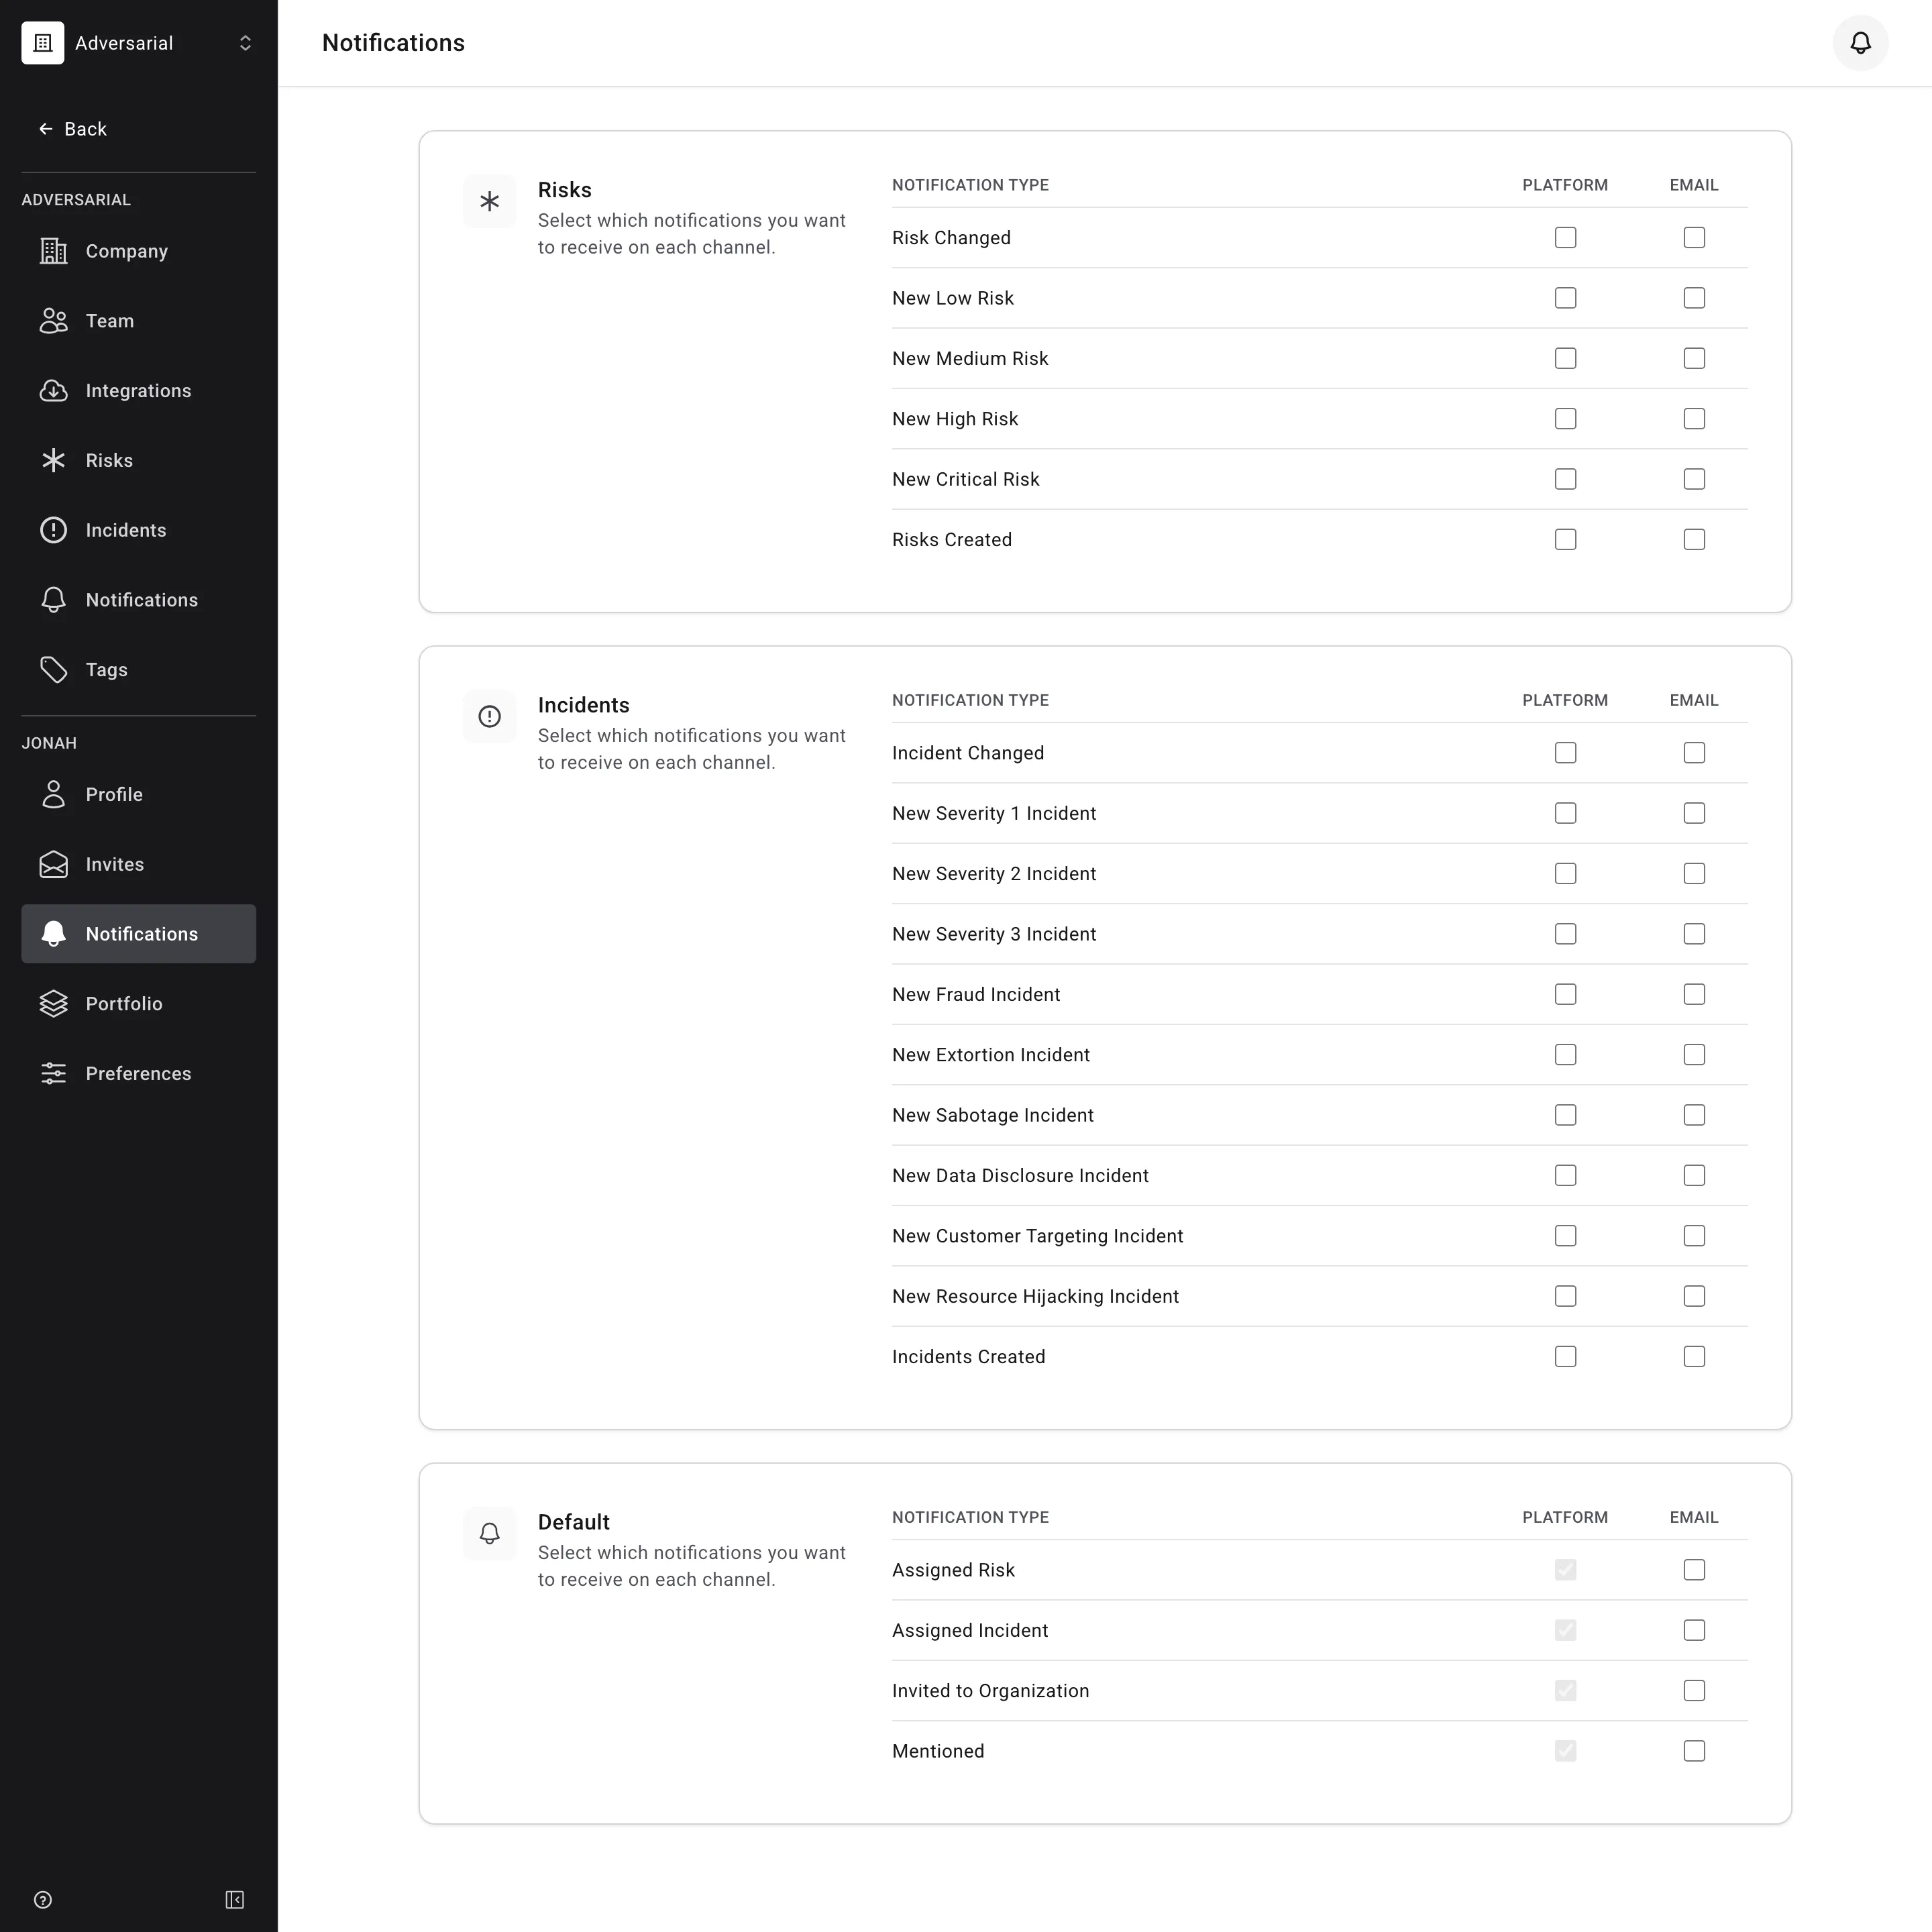Open the Integrations cloud icon
Screen dimensions: 1932x1932
54,391
